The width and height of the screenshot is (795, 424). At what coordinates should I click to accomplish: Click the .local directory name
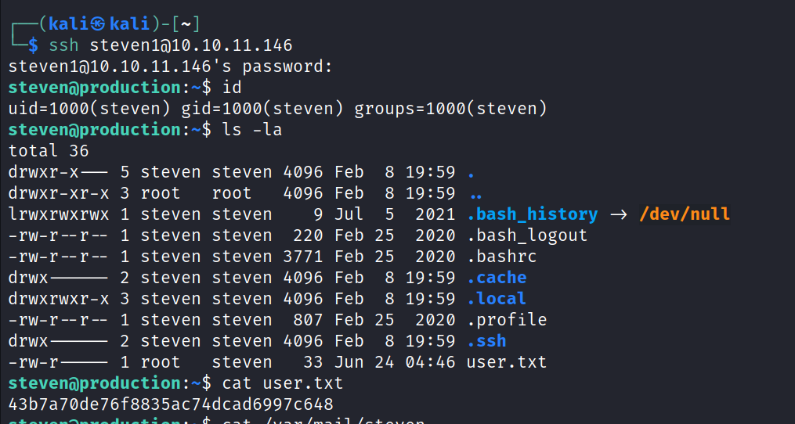(x=496, y=299)
